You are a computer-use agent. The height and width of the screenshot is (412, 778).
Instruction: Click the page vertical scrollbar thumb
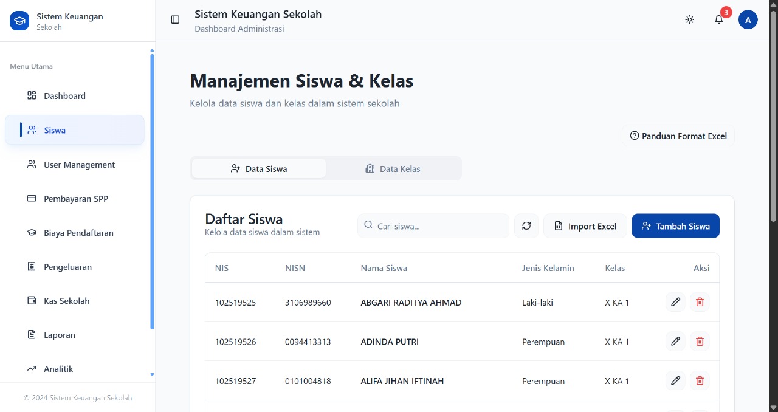[x=773, y=115]
